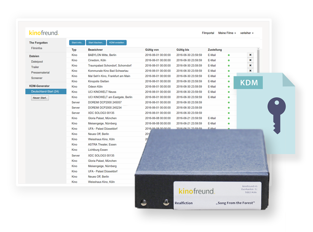Open Screener section
313x232 pixels.
[37, 78]
